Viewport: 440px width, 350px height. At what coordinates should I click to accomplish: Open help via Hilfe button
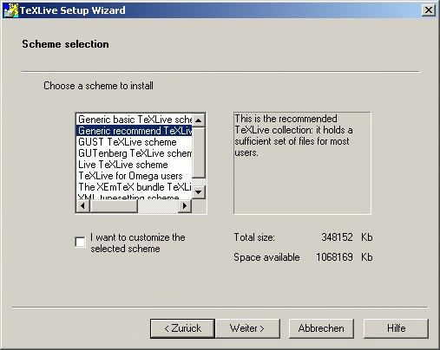[396, 328]
